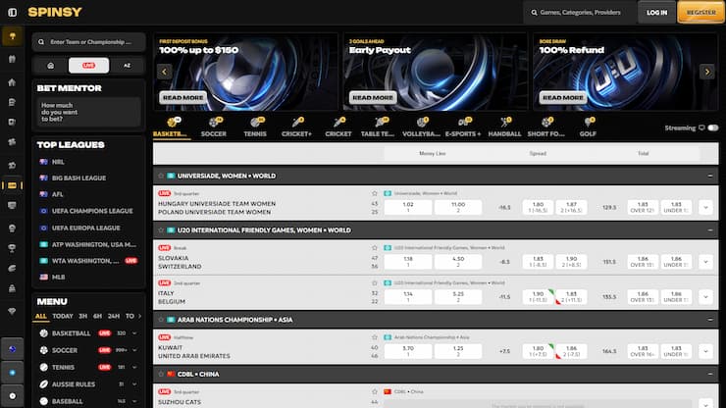Open the trophy icon in the left rail
The width and height of the screenshot is (726, 408).
(x=12, y=248)
